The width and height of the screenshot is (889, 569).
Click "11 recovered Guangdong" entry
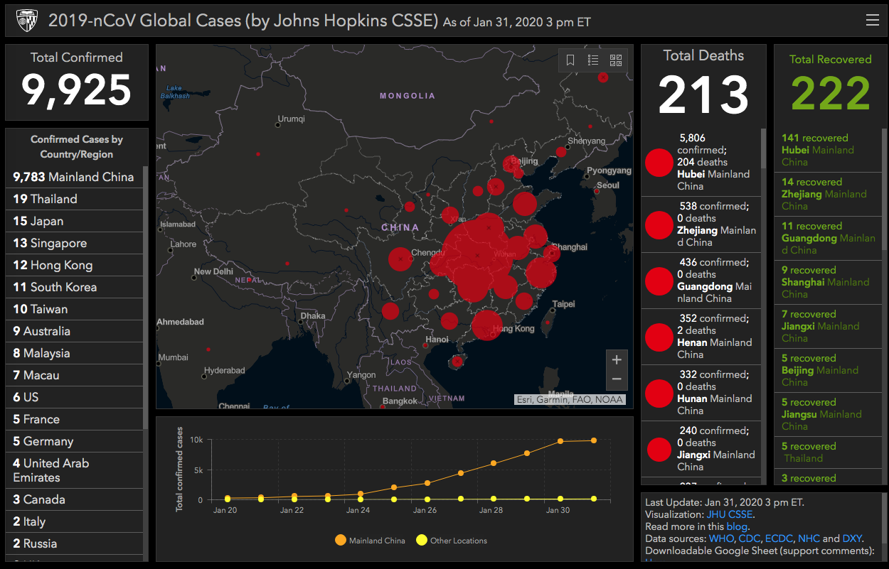(x=828, y=238)
